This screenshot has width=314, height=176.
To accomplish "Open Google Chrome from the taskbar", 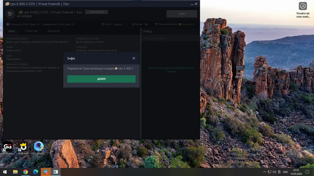I will [25, 172].
